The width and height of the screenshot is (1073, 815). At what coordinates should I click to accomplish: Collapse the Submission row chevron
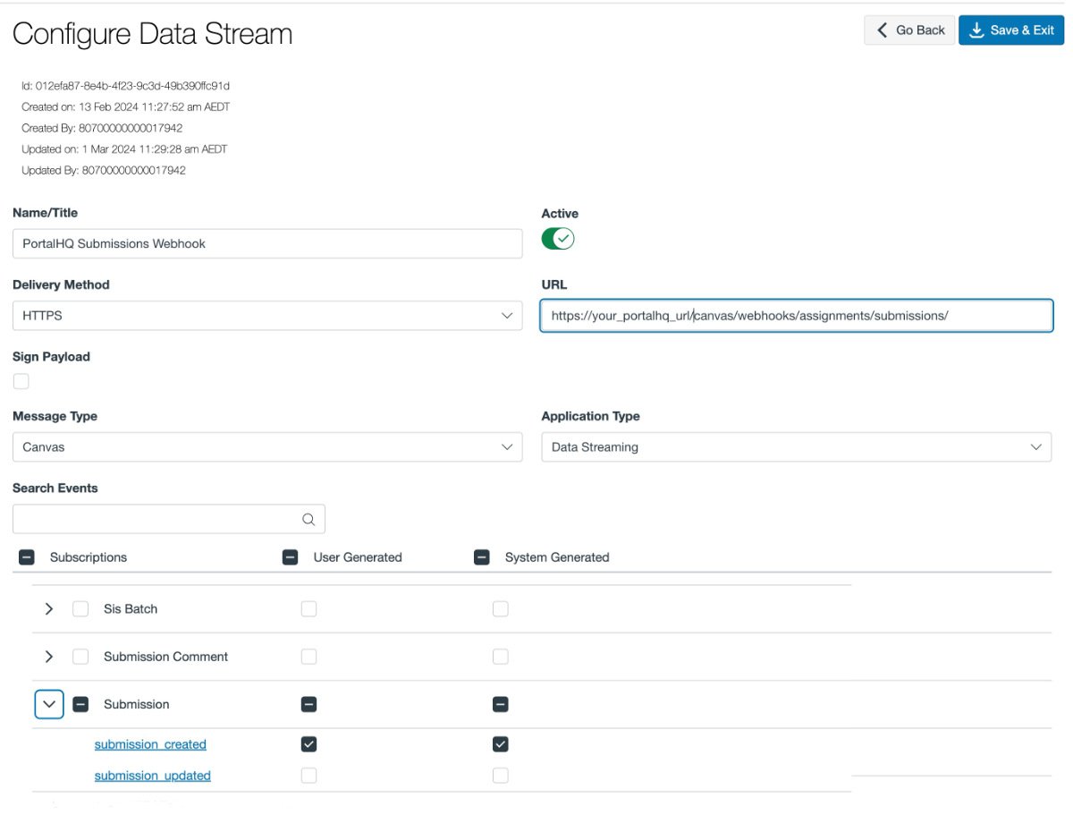(x=49, y=704)
